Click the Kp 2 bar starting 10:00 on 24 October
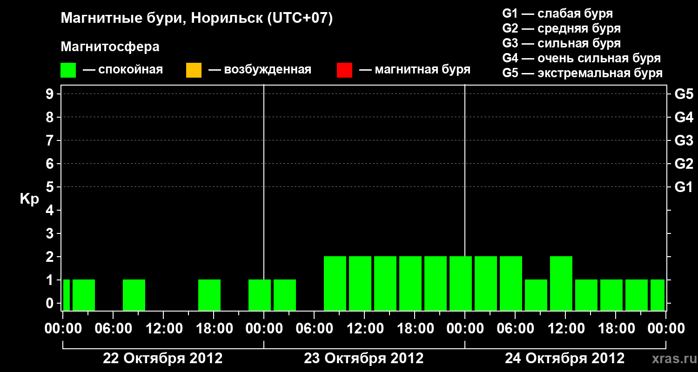 561,283
